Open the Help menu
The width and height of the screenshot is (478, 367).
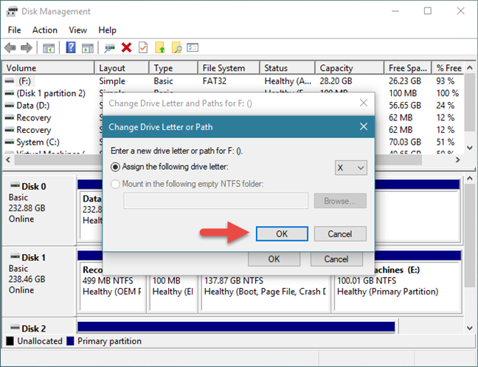(107, 30)
